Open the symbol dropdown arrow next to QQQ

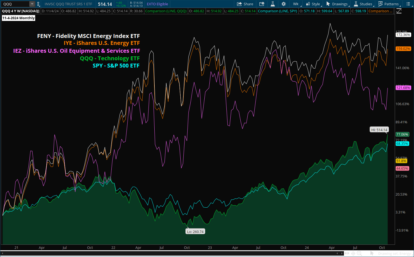click(32, 4)
